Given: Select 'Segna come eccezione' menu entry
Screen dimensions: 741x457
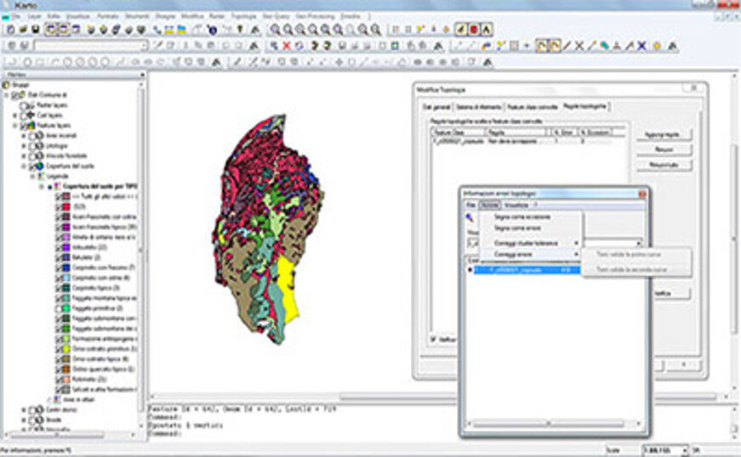Looking at the screenshot, I should [522, 217].
